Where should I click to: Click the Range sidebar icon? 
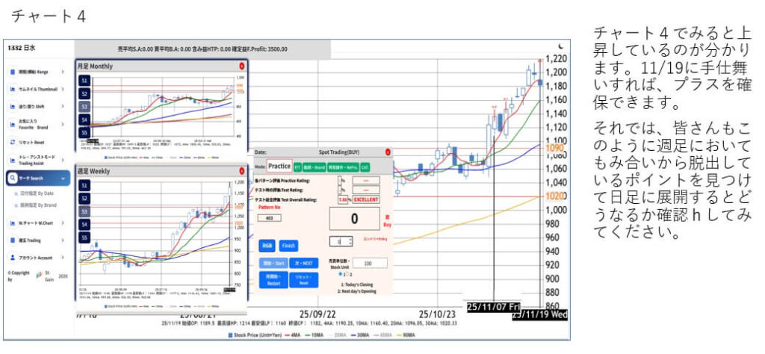[x=13, y=72]
